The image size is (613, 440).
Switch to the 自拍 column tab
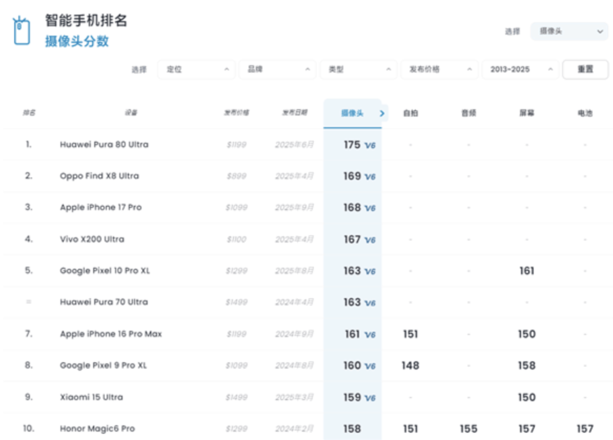point(410,113)
